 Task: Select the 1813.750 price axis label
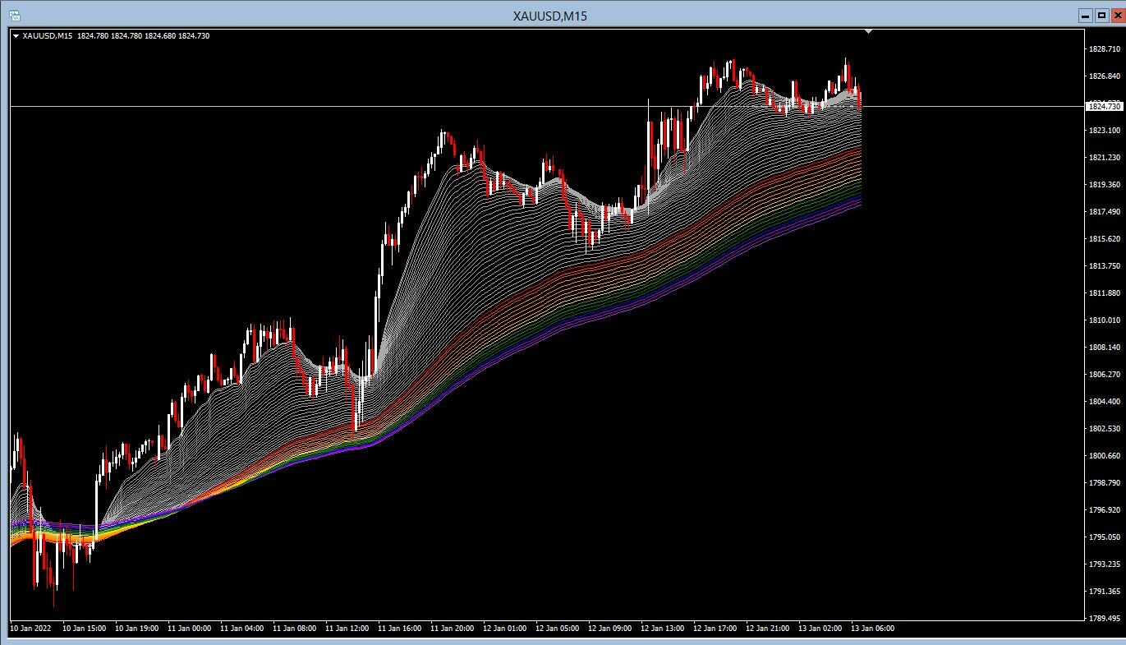click(1105, 266)
